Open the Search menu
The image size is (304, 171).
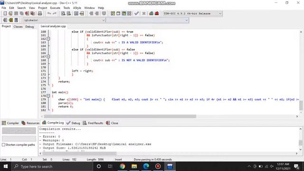(21, 8)
